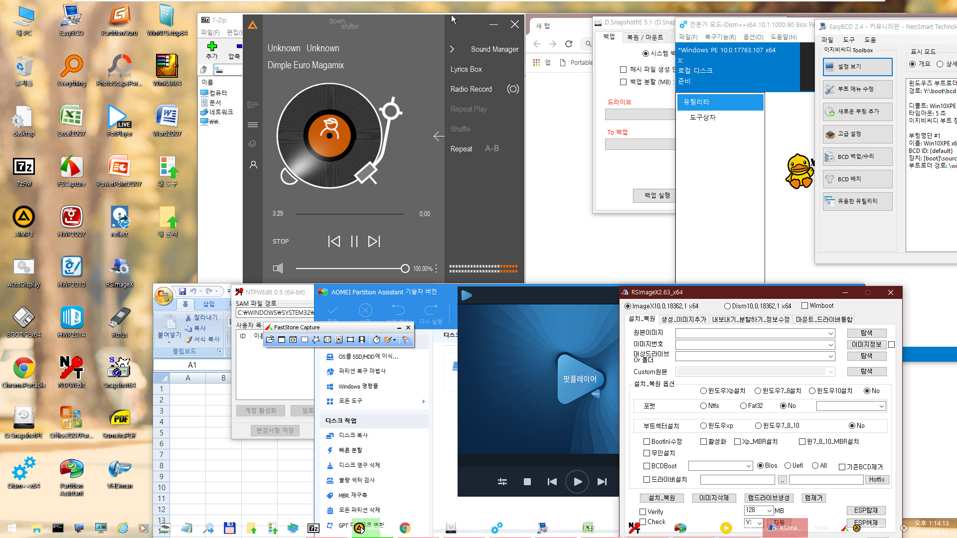Skip to previous track in AIMP
The width and height of the screenshot is (957, 538).
(x=334, y=242)
